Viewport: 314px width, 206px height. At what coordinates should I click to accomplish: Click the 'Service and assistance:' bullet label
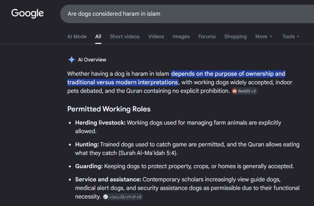point(108,180)
